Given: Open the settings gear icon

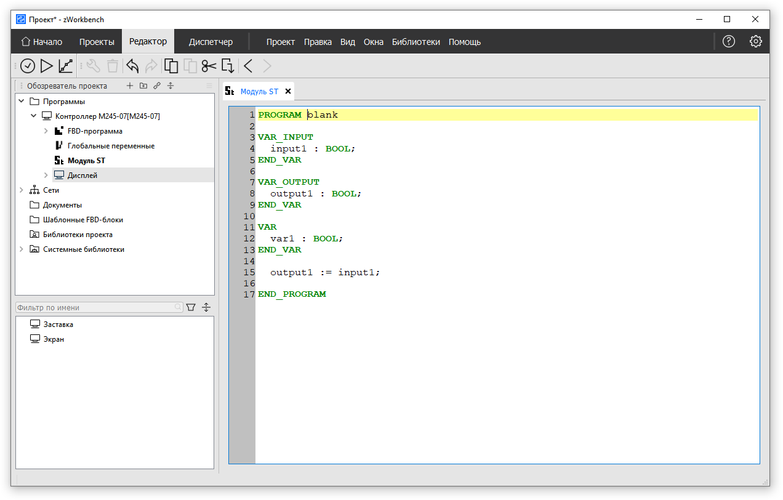Looking at the screenshot, I should pyautogui.click(x=756, y=42).
